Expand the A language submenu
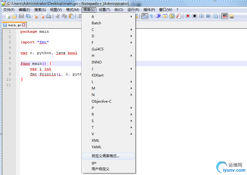The width and height of the screenshot is (247, 175). pos(109,17)
